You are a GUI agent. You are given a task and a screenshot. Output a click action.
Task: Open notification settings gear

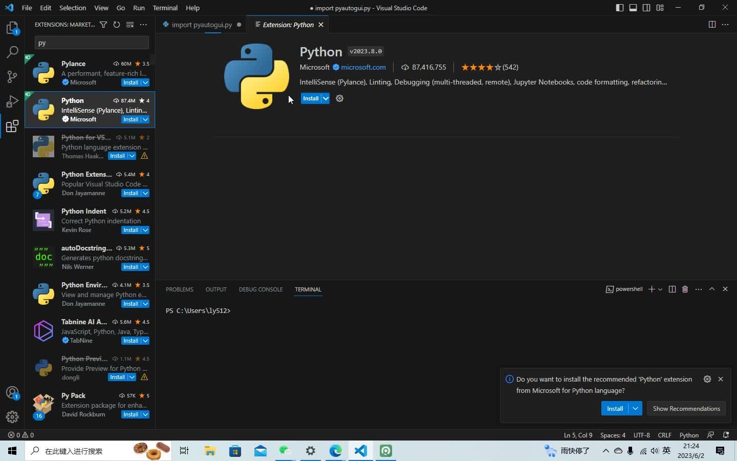click(707, 379)
